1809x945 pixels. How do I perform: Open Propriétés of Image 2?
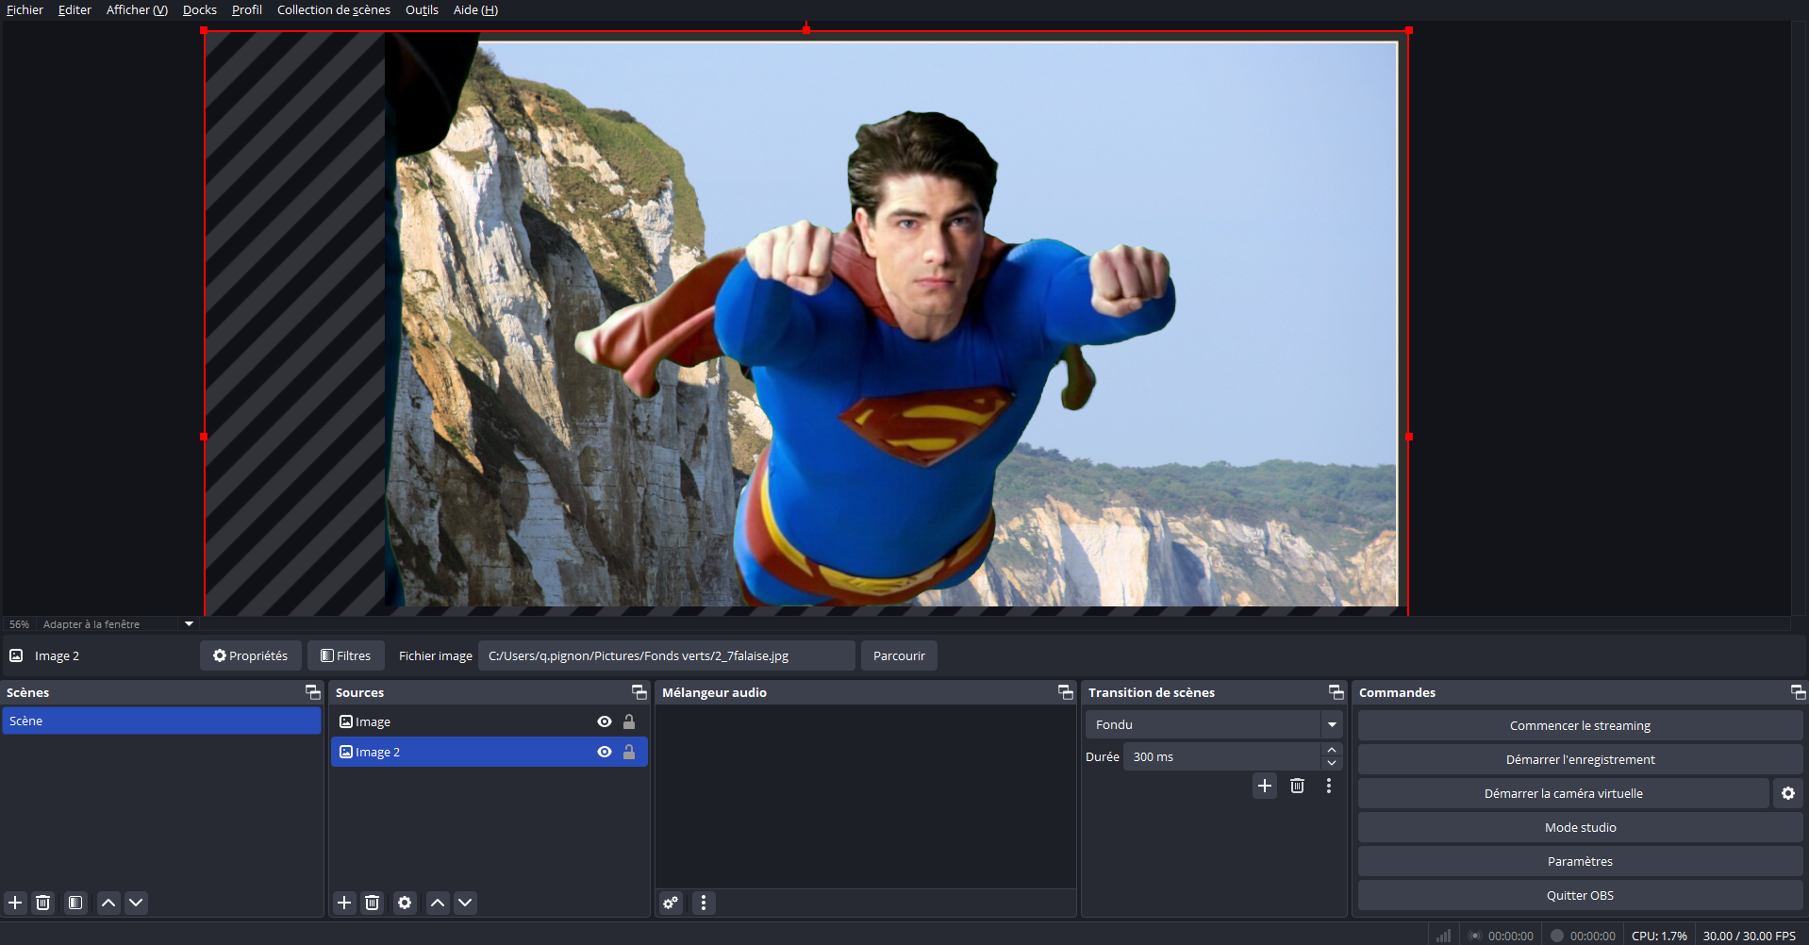(x=251, y=655)
